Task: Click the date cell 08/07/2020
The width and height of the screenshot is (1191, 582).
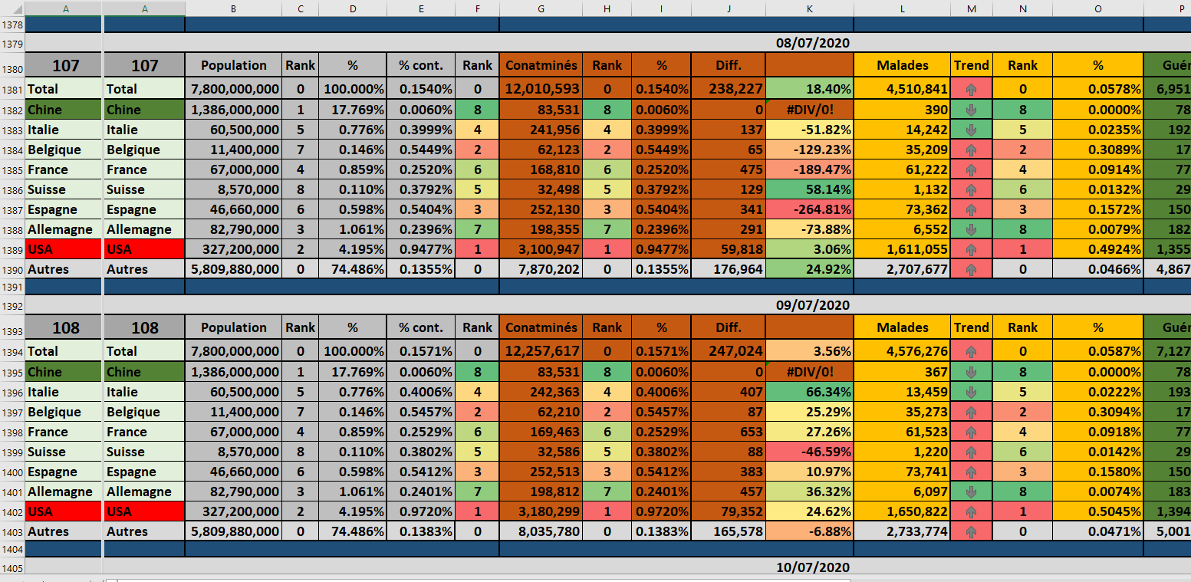Action: click(813, 43)
